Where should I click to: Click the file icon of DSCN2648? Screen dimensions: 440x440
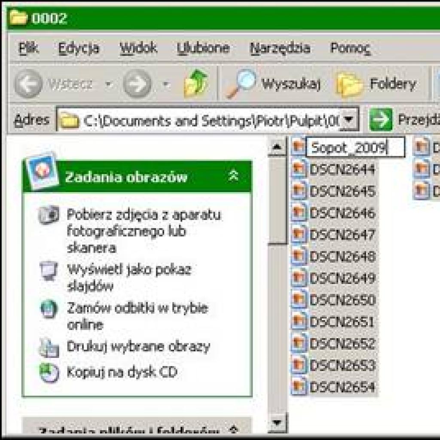tap(299, 256)
